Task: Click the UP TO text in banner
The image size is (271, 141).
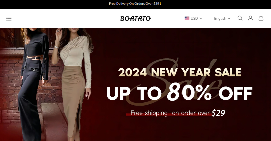Action: 134,93
